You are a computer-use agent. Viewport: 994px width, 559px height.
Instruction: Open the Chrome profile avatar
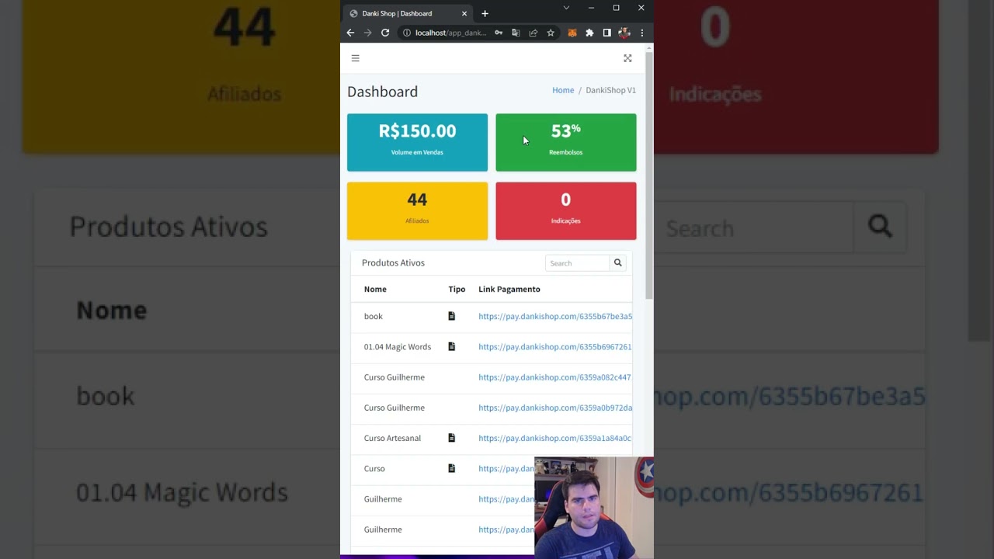pyautogui.click(x=624, y=33)
